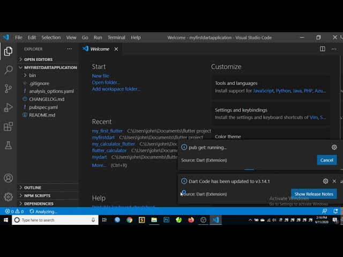Click Show Release Notes button
Image resolution: width=343 pixels, height=257 pixels.
click(x=314, y=194)
